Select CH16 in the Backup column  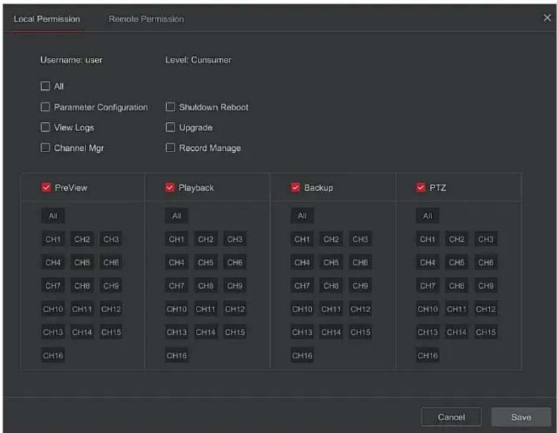(302, 356)
